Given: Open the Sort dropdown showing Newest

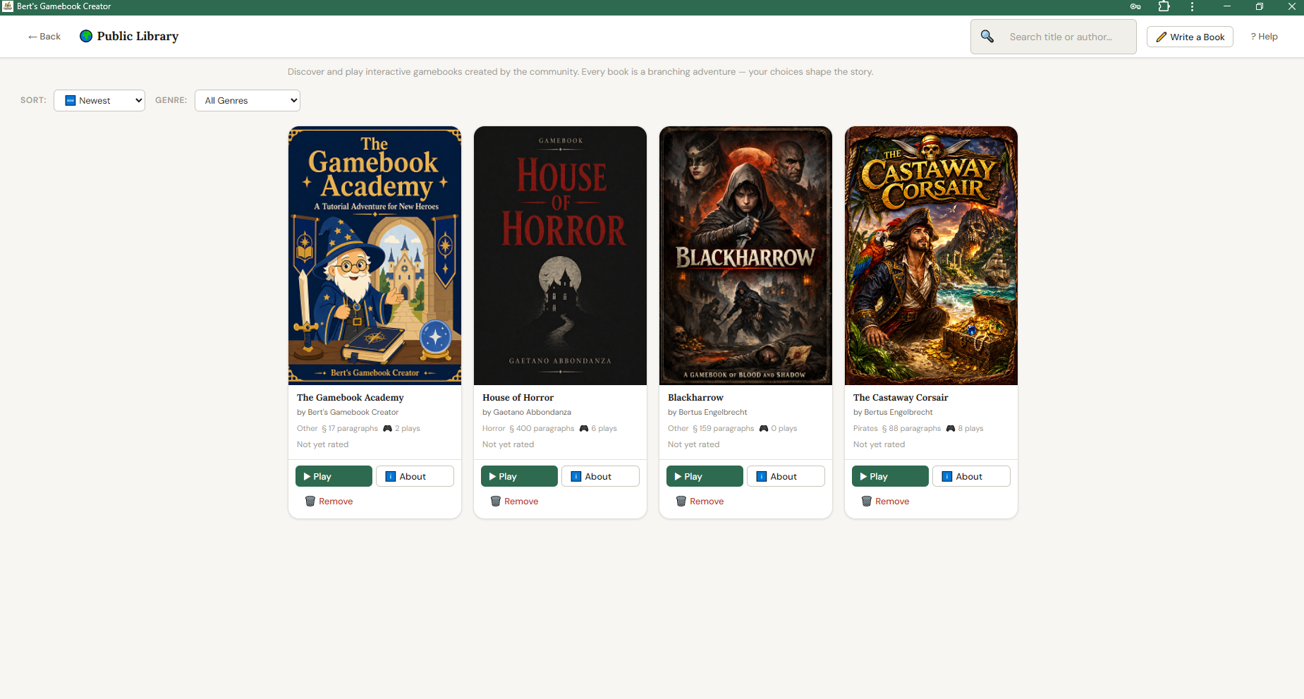Looking at the screenshot, I should [99, 100].
